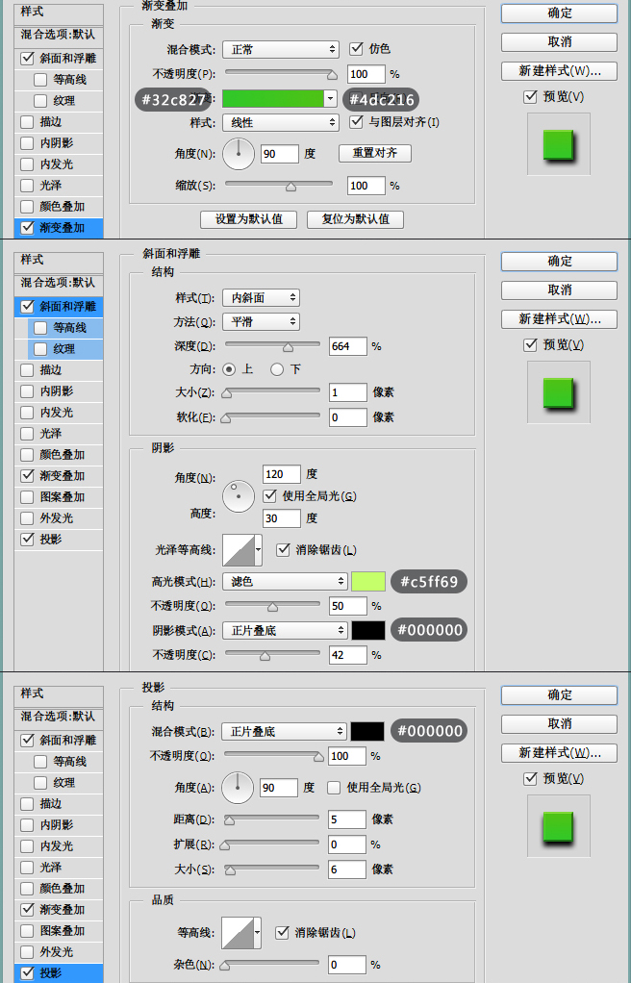Screen dimensions: 631x983
Task: Click the 重置对齐 button
Action: (x=375, y=153)
